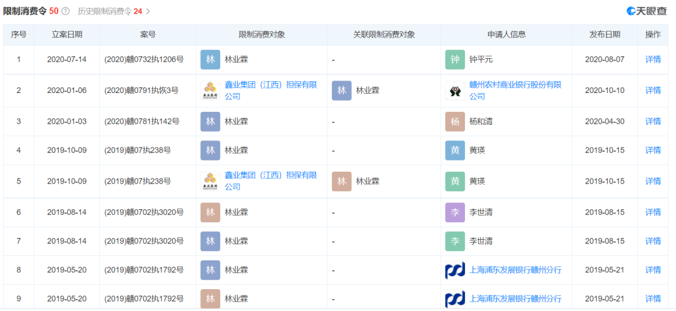Viewport: 676px width, 311px height.
Task: Click 浦发银行 logo in row 8
Action: click(455, 270)
